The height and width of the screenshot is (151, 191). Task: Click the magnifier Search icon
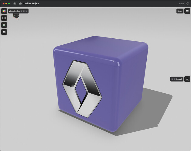click(187, 79)
